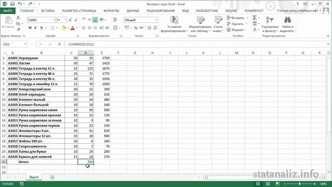The image size is (332, 187).
Task: Click the font color red A icon
Action: pyautogui.click(x=73, y=28)
